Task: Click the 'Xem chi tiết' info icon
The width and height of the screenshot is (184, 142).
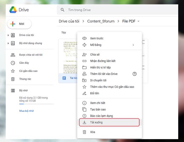Action: point(84,103)
